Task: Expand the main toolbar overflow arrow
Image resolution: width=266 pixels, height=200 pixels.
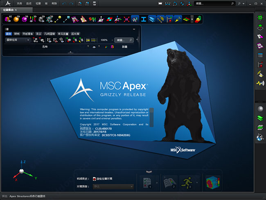Action: [192, 19]
